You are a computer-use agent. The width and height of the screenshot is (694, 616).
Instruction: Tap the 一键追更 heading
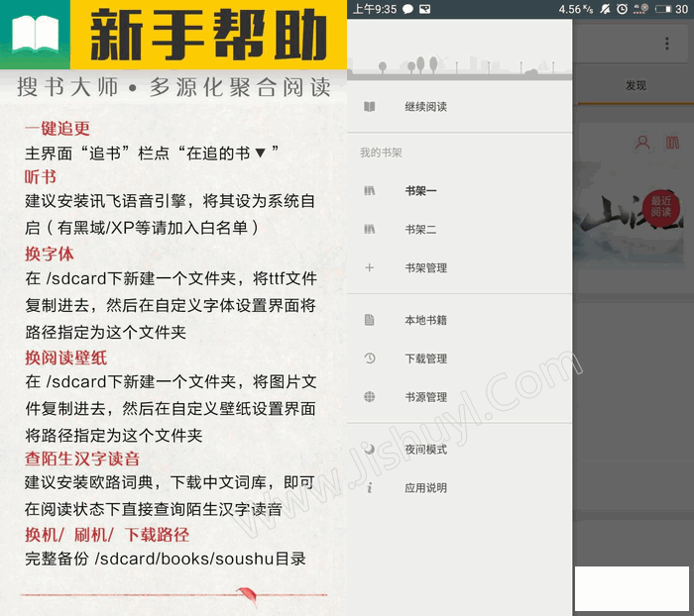[58, 129]
